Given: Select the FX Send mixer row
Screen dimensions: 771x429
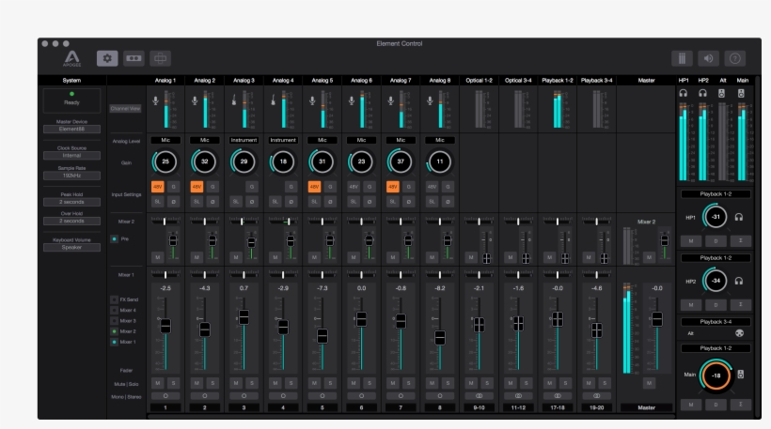Looking at the screenshot, I should [114, 299].
